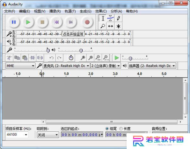Viewport: 190px width, 149px height.
Task: Open the 播录(R) menu
Action: tap(55, 11)
